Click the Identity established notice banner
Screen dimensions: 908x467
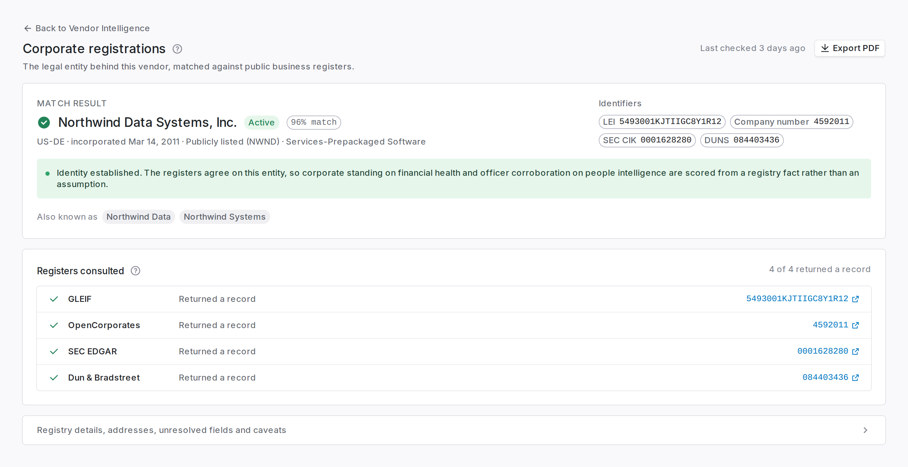[454, 179]
